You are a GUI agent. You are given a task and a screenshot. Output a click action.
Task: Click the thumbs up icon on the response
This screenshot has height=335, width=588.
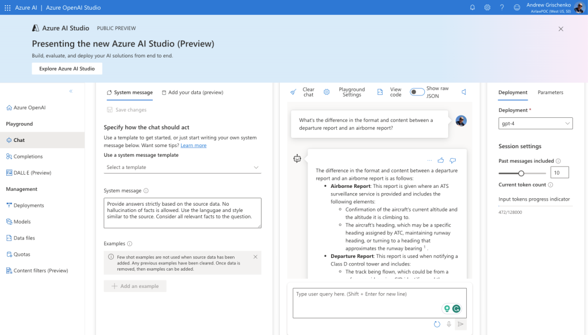[441, 160]
